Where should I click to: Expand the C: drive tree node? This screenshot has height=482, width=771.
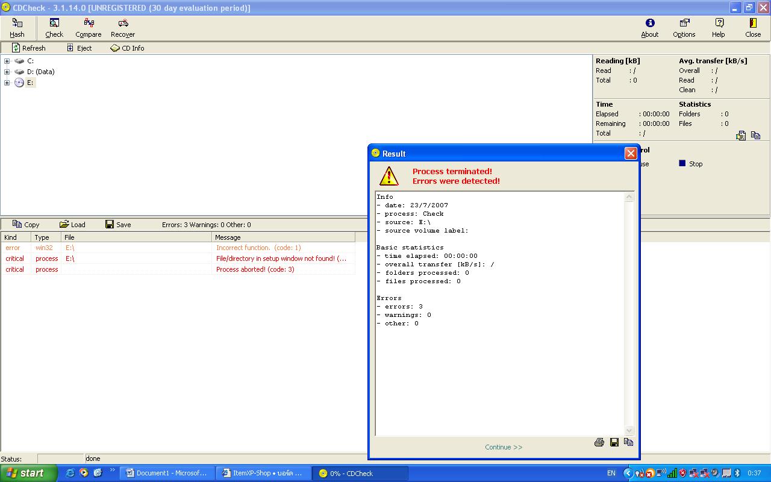(x=7, y=61)
